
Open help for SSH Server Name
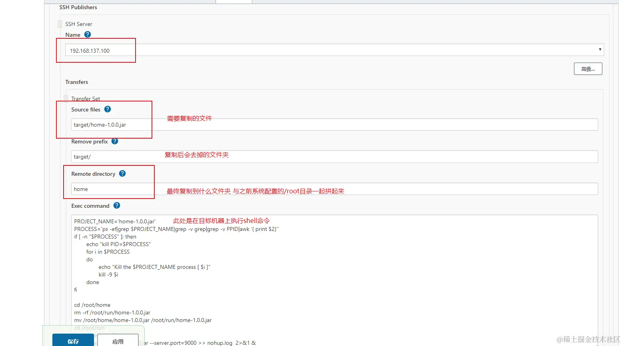tap(88, 35)
